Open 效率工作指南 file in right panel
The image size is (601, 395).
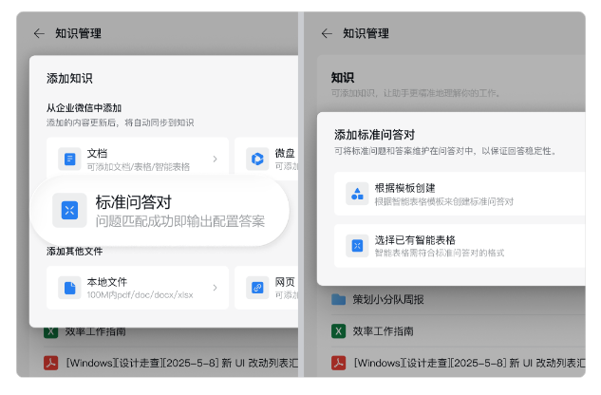point(384,331)
